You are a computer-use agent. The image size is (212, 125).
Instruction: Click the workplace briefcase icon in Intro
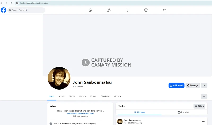(51, 123)
